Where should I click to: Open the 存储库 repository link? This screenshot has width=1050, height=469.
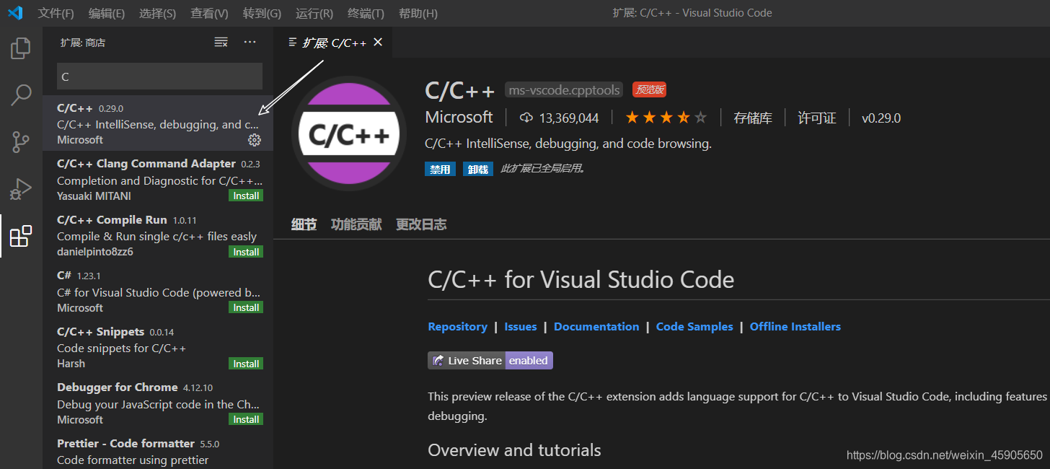pos(753,118)
